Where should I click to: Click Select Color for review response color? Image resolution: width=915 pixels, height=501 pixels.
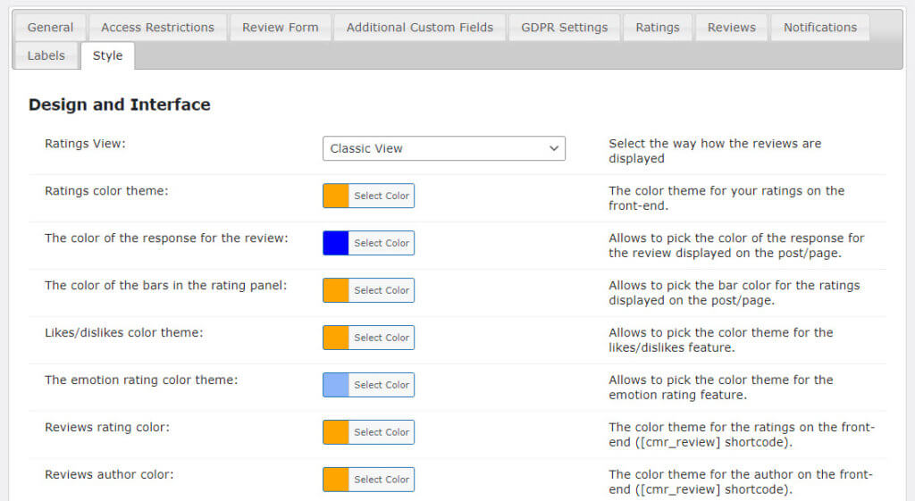pyautogui.click(x=382, y=243)
